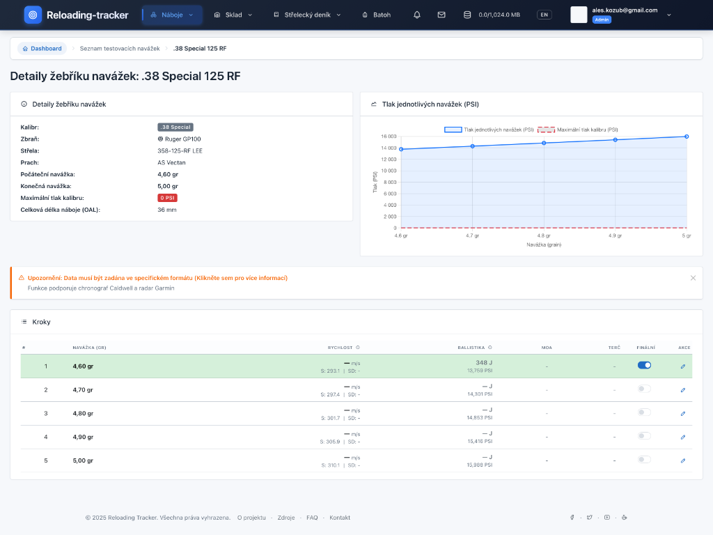
Task: Click the notification bell icon
Action: click(417, 15)
